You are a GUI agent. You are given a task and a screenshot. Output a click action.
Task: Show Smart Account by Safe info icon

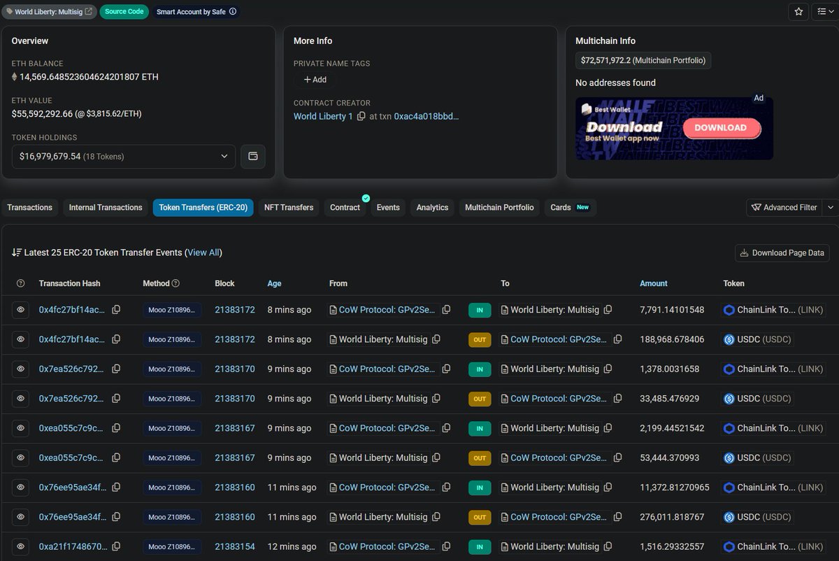tap(233, 11)
